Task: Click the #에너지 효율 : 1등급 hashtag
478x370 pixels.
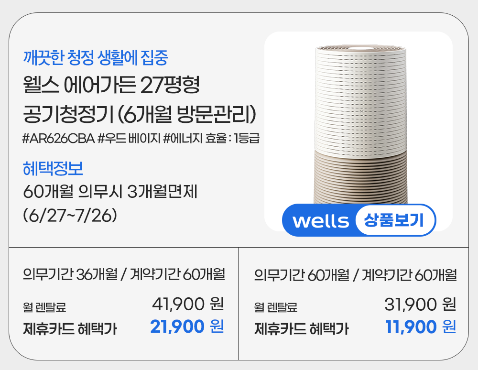Action: (x=211, y=140)
